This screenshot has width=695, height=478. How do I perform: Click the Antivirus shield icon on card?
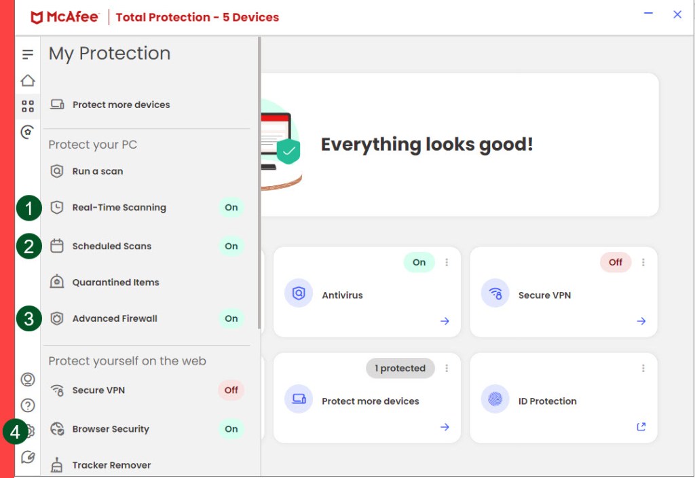point(299,293)
